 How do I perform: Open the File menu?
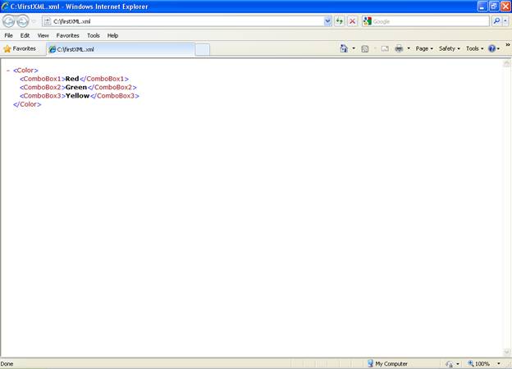click(x=8, y=35)
